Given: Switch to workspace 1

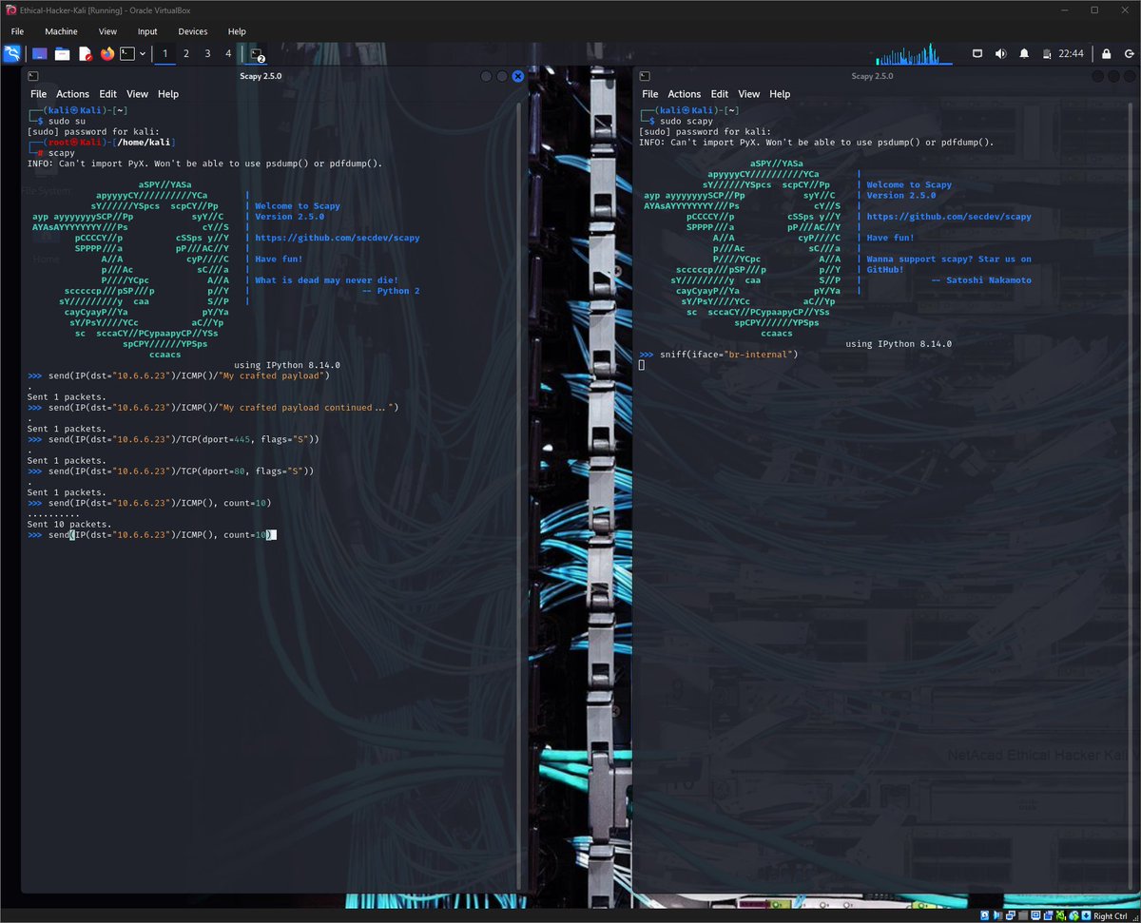Looking at the screenshot, I should [x=164, y=54].
